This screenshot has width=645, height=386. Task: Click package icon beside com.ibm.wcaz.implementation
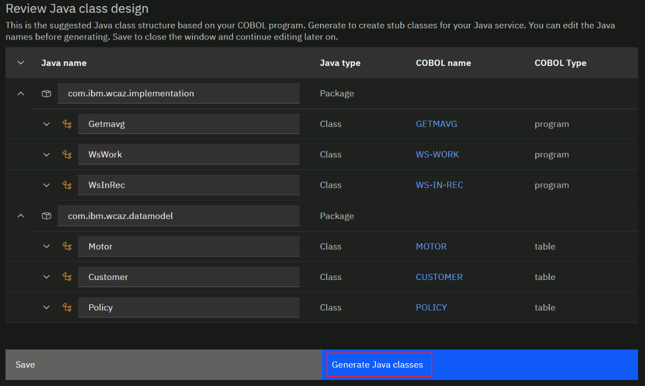click(x=46, y=94)
